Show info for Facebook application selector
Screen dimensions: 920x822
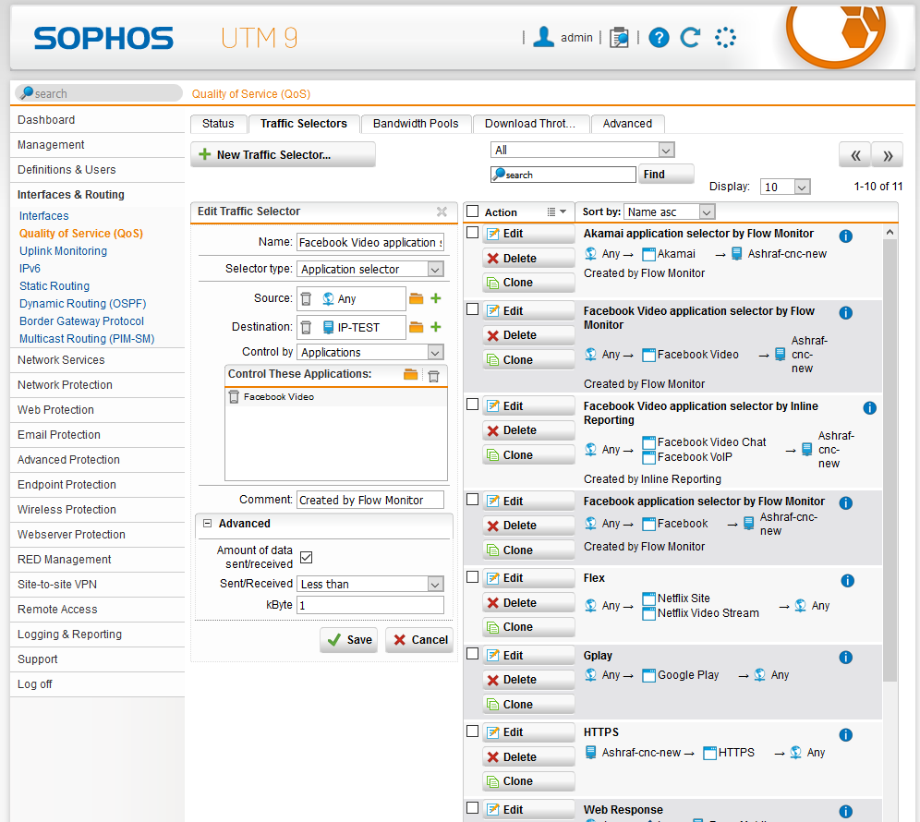[845, 502]
